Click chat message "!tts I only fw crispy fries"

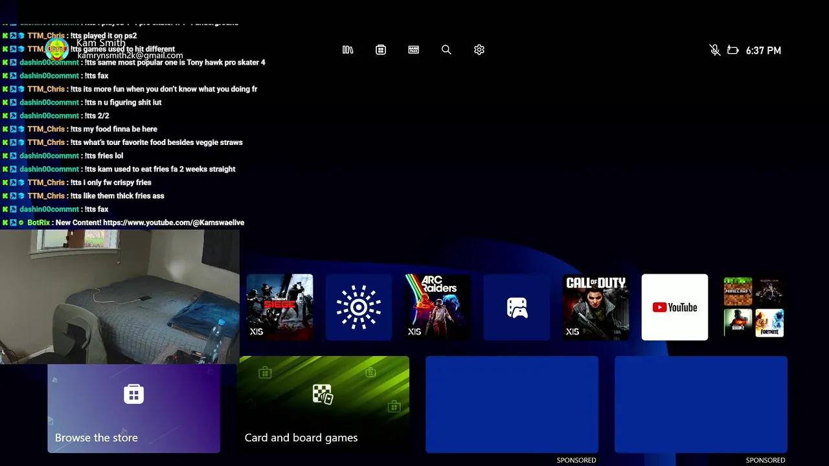pyautogui.click(x=111, y=183)
